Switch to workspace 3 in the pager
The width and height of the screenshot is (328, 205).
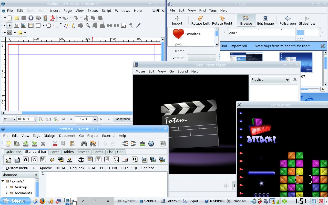[95, 201]
